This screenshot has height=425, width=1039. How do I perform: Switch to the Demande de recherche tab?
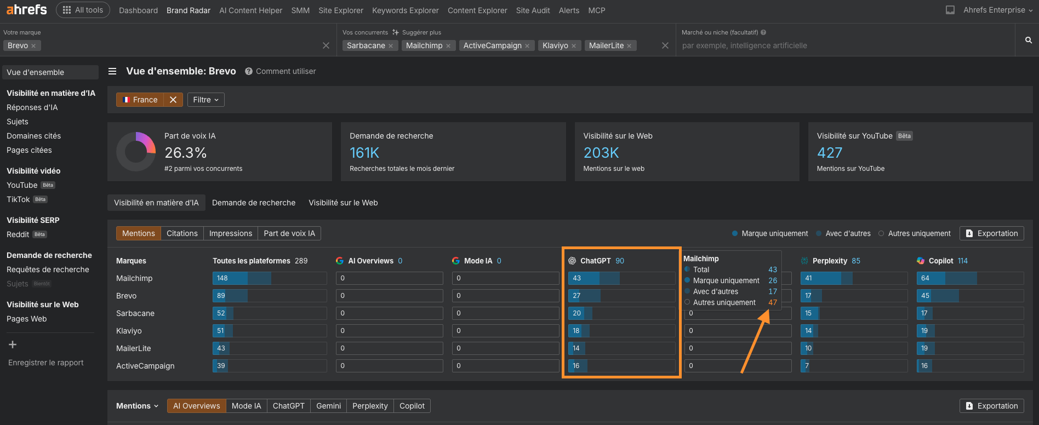(x=254, y=203)
